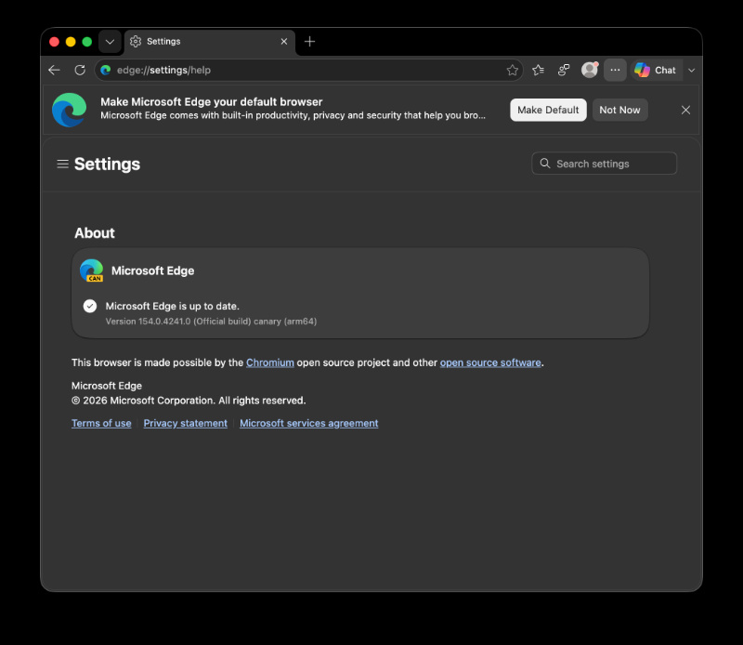Image resolution: width=743 pixels, height=645 pixels.
Task: Close the Settings tab
Action: coord(284,42)
